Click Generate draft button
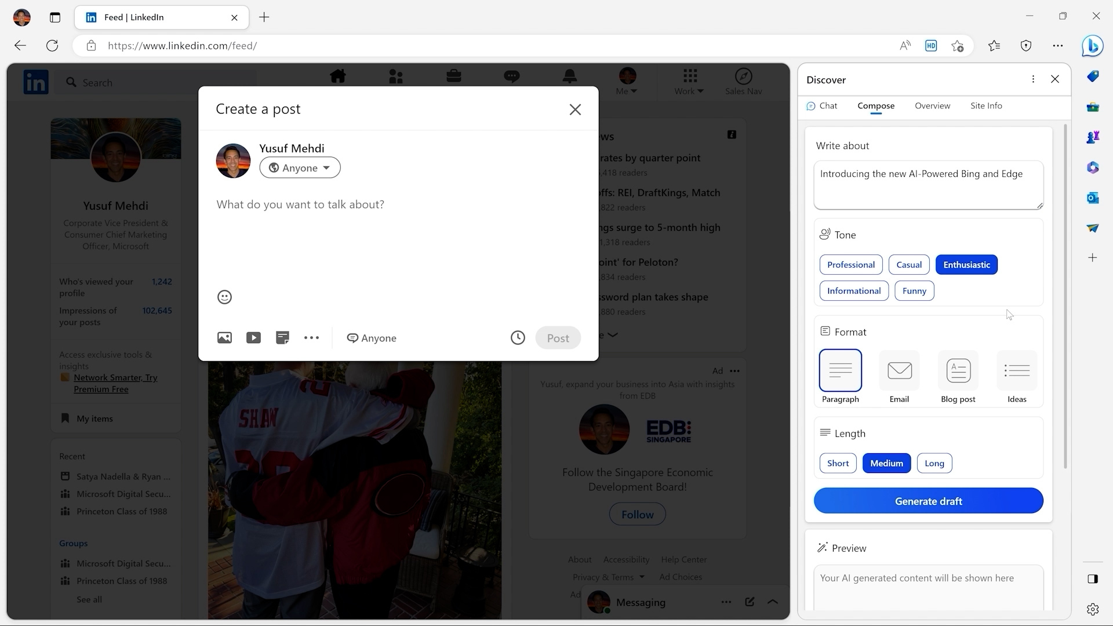 coord(929,501)
